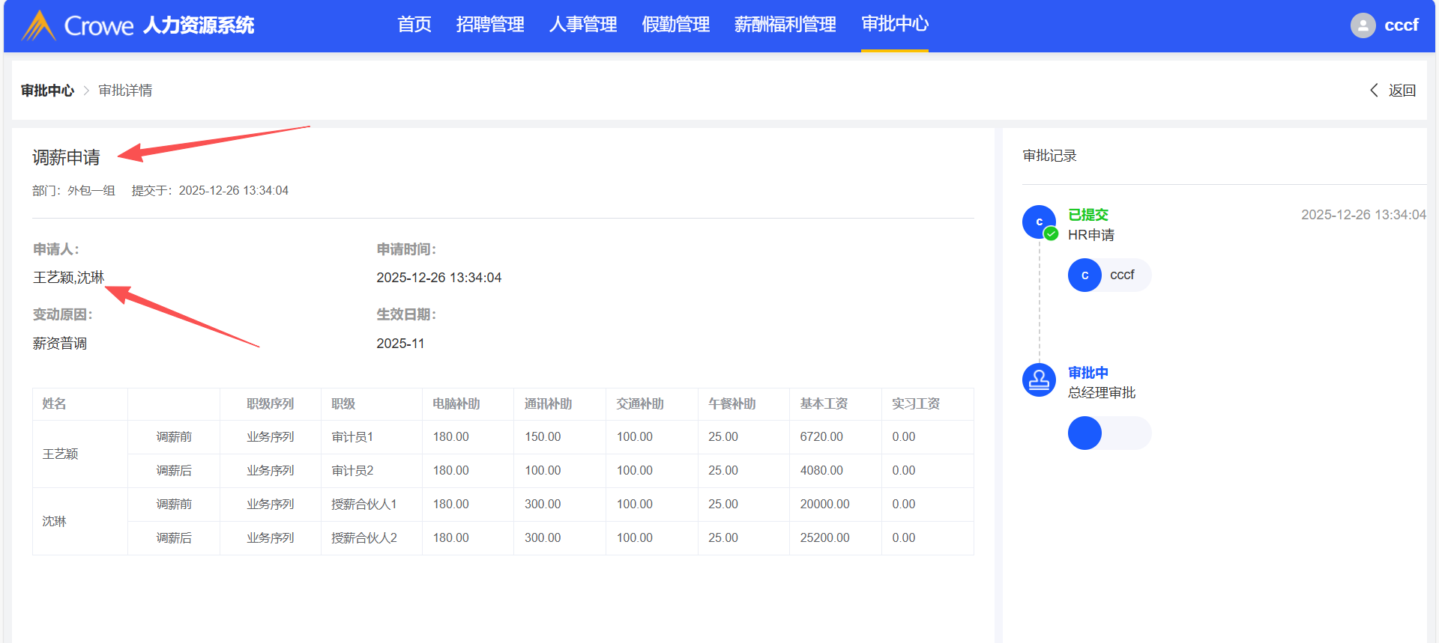The image size is (1439, 643).
Task: Click the 基本工资 column header
Action: (x=824, y=404)
